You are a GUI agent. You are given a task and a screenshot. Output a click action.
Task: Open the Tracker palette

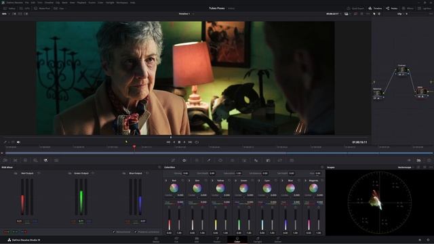tap(232, 160)
